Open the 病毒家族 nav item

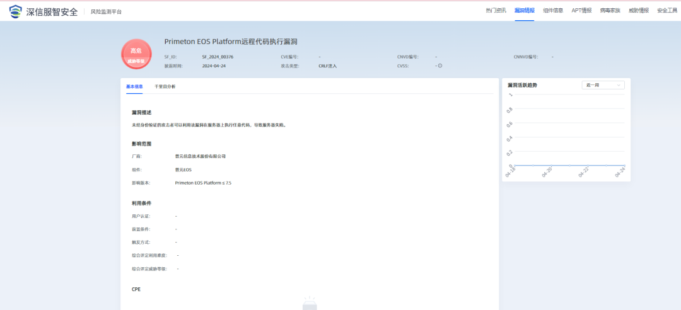coord(610,11)
